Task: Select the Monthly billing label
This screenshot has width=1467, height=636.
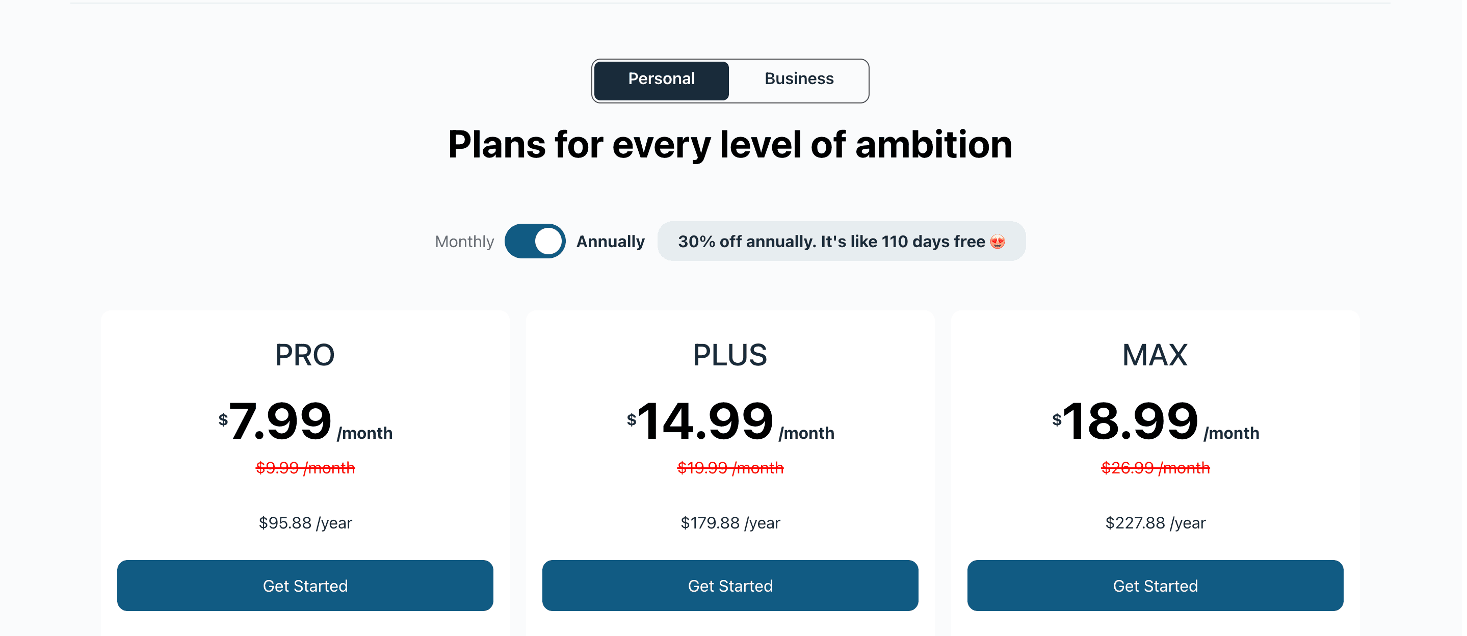Action: (464, 242)
